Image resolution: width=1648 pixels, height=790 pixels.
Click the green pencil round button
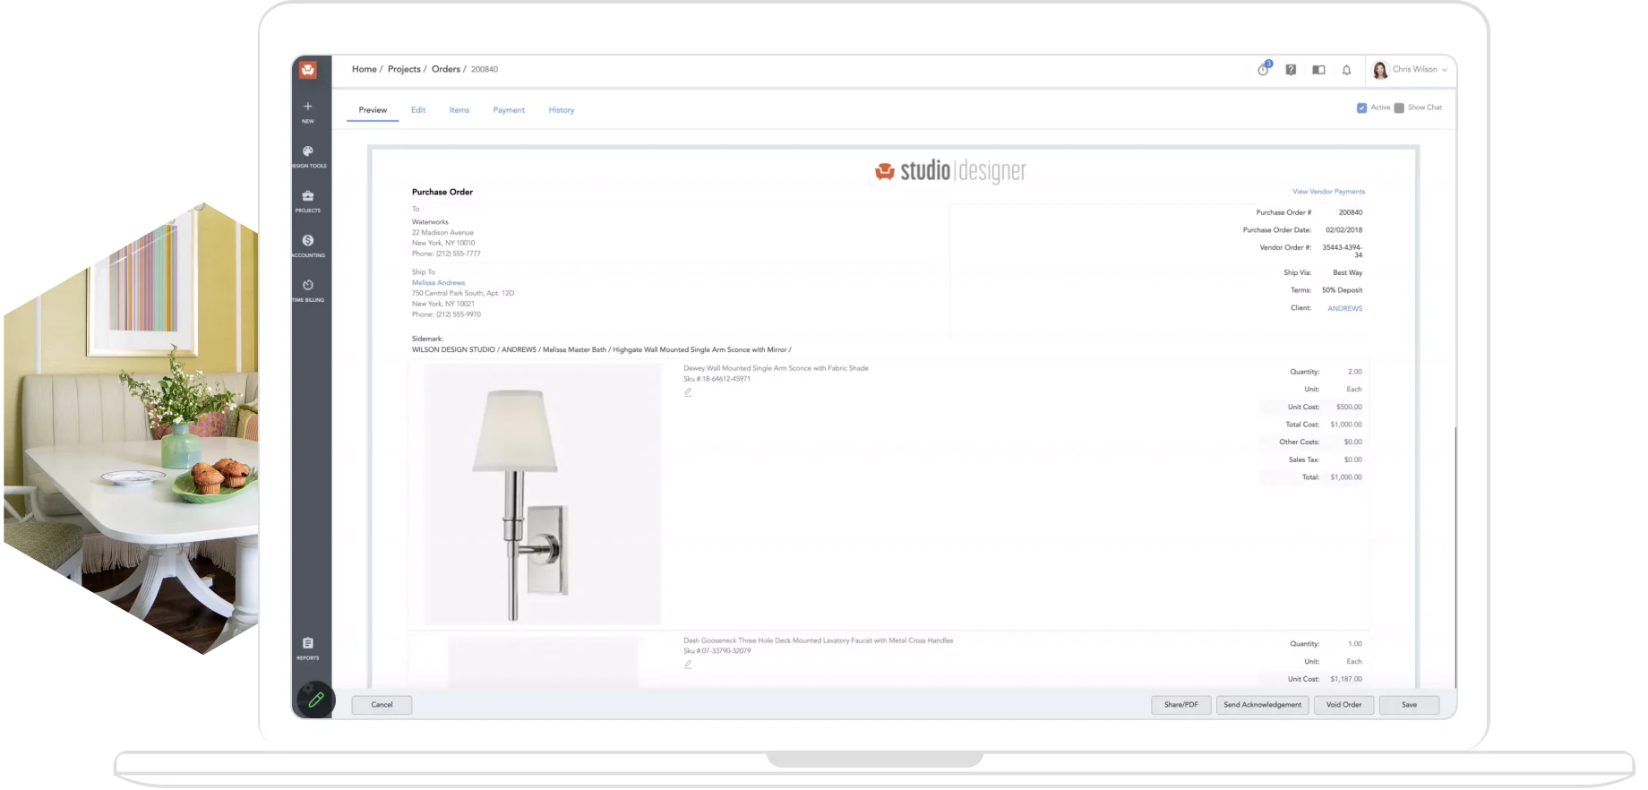click(315, 700)
